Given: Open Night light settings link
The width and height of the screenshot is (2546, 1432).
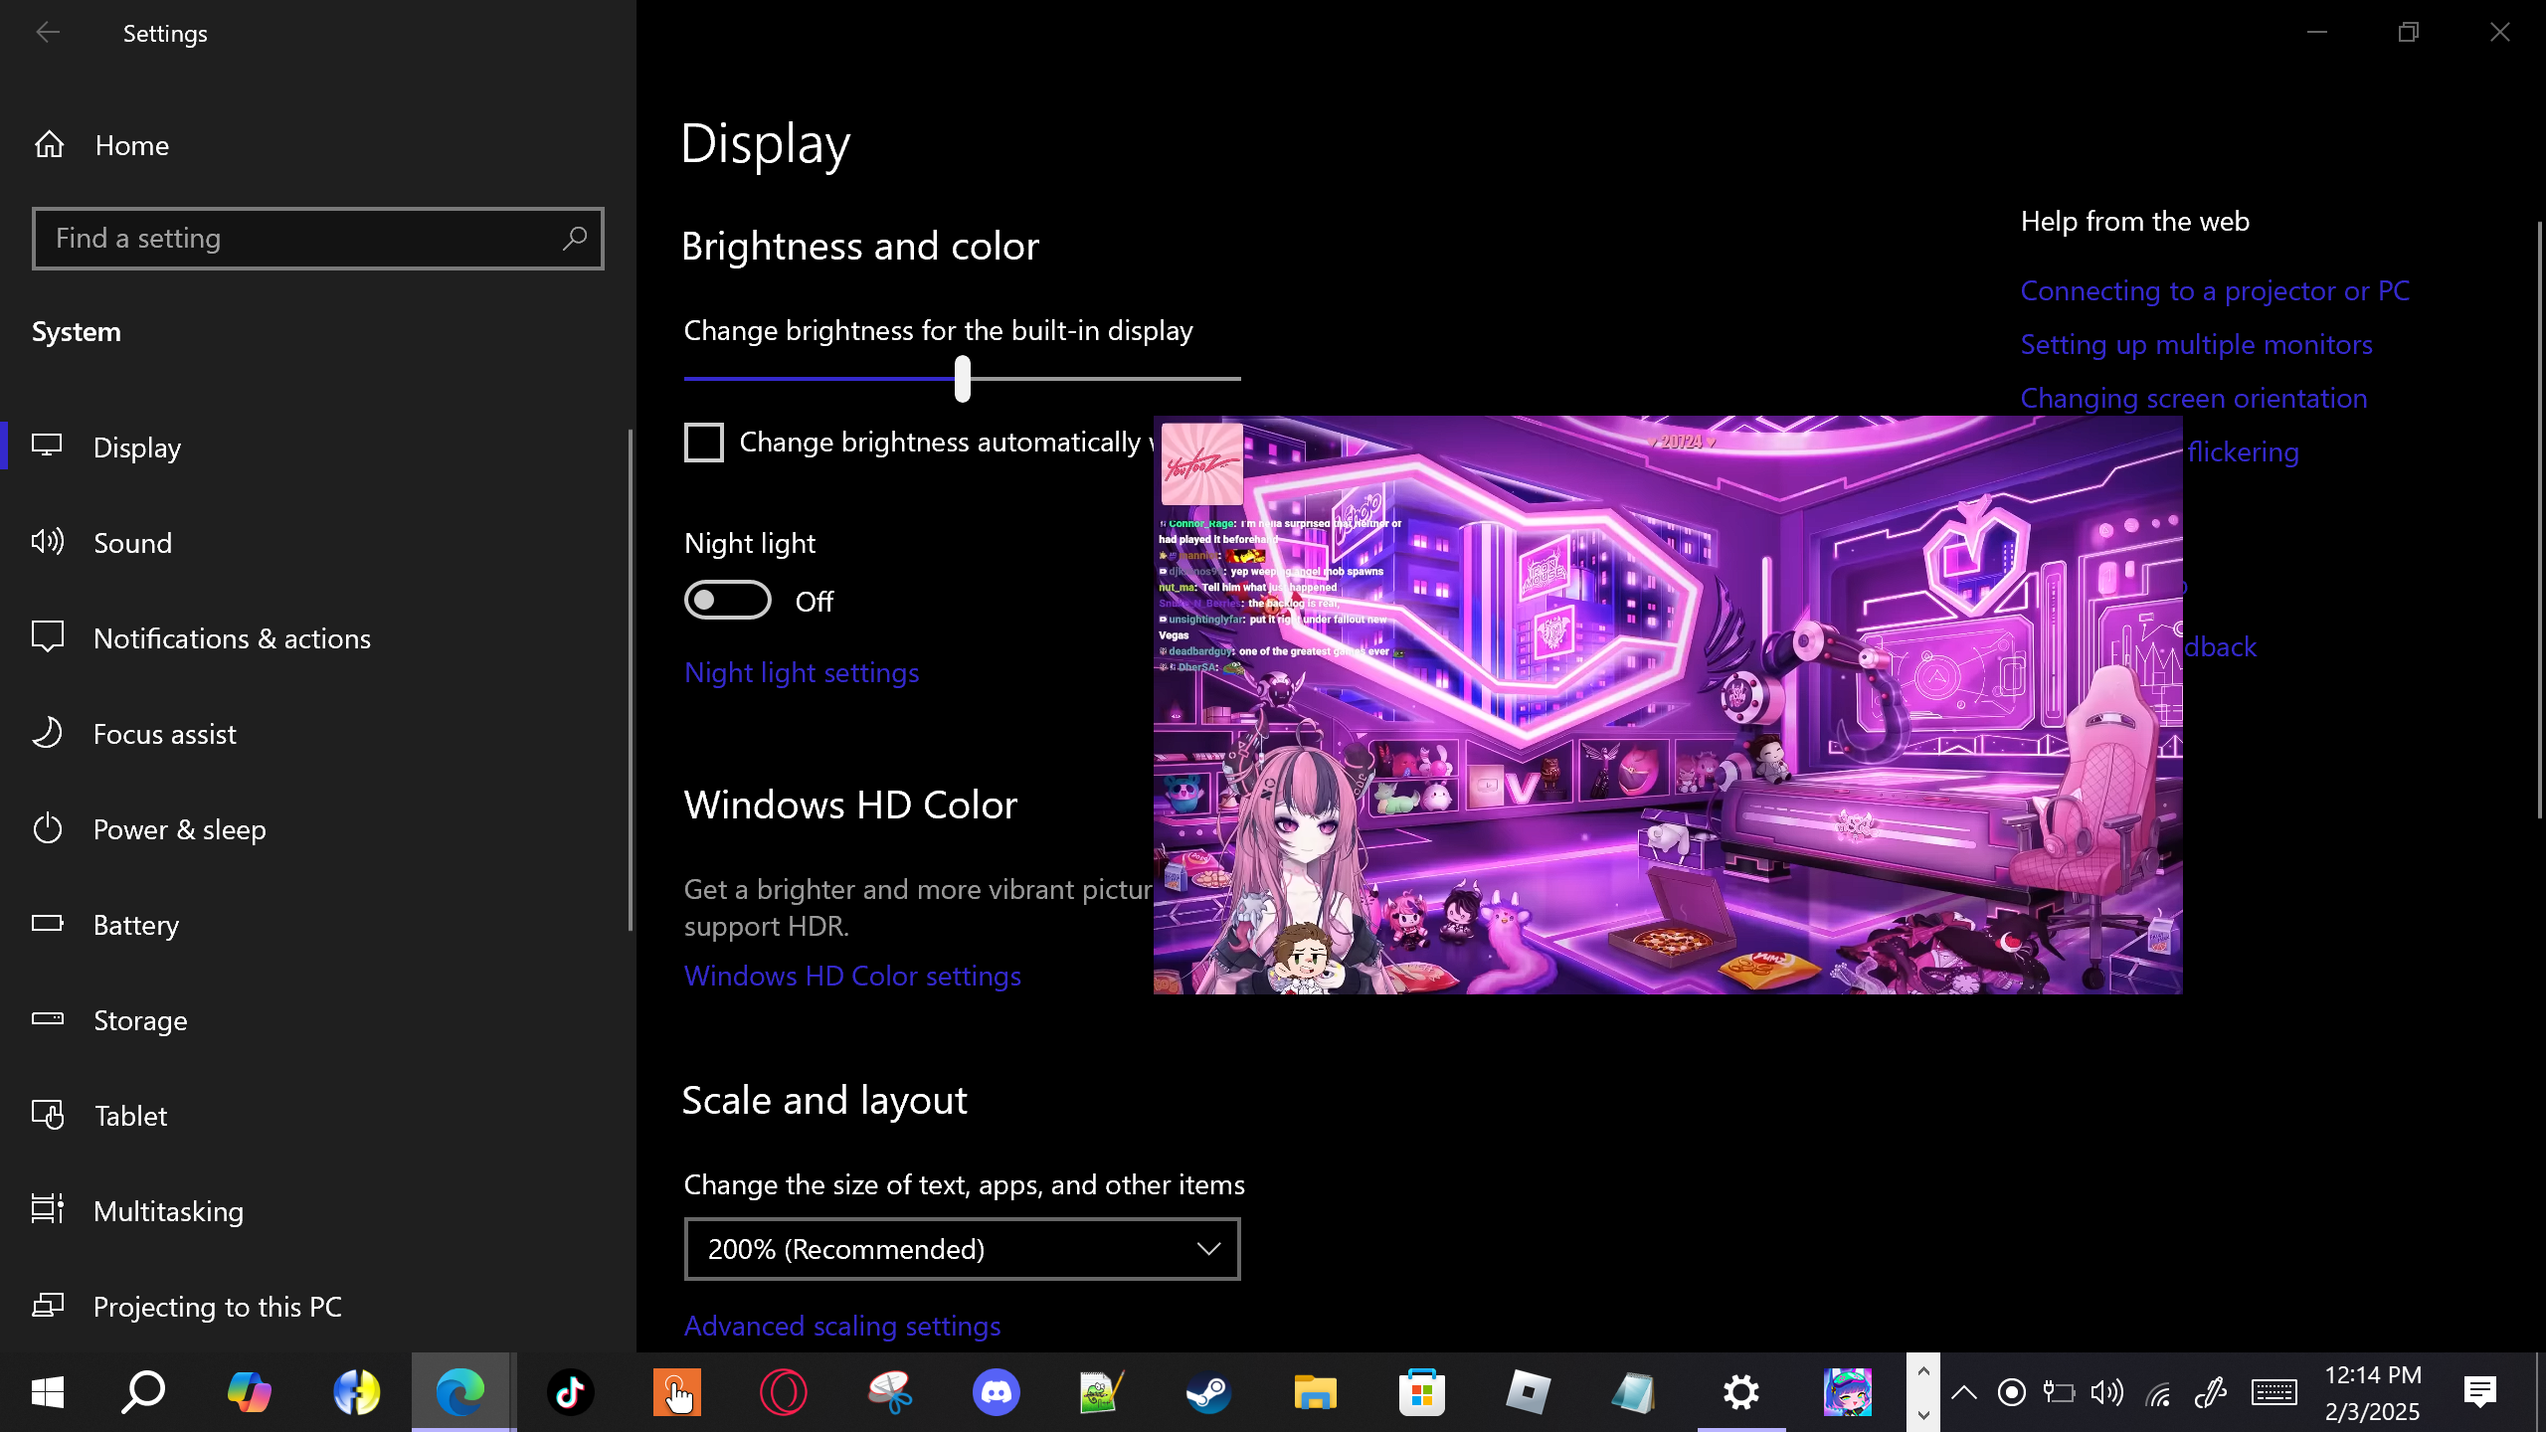Looking at the screenshot, I should pyautogui.click(x=802, y=673).
